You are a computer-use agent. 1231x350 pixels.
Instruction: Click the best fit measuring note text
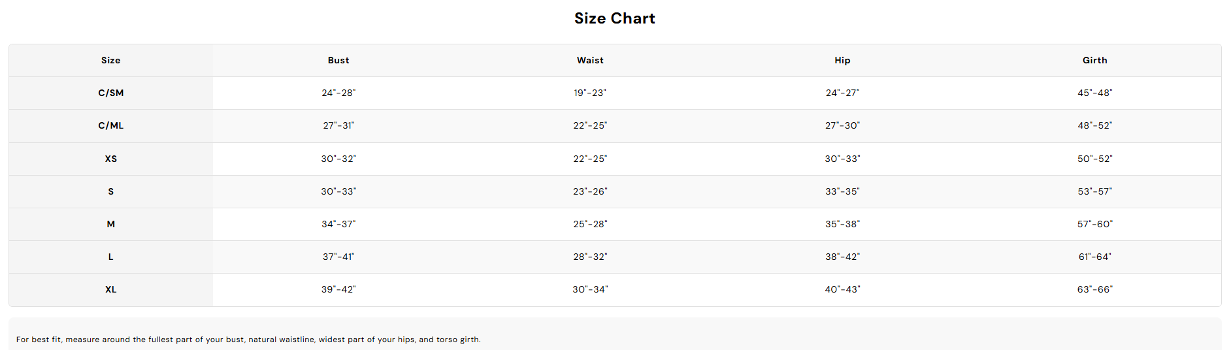click(x=248, y=340)
